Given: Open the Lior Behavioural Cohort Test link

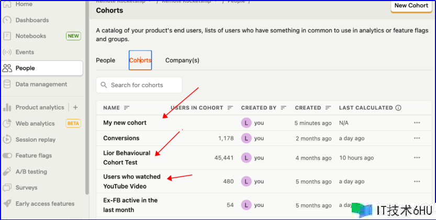Looking at the screenshot, I should point(127,157).
